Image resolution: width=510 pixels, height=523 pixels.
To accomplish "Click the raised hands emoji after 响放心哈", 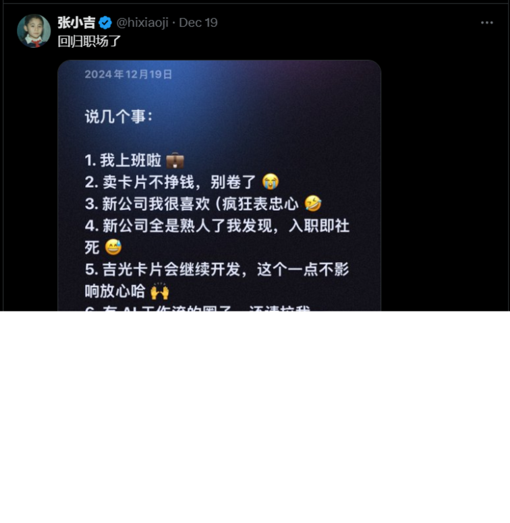I will click(160, 291).
